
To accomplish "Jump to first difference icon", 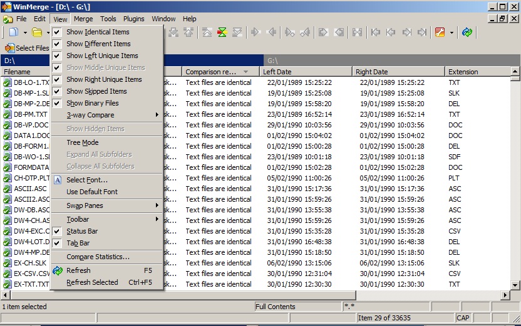I will coord(207,32).
